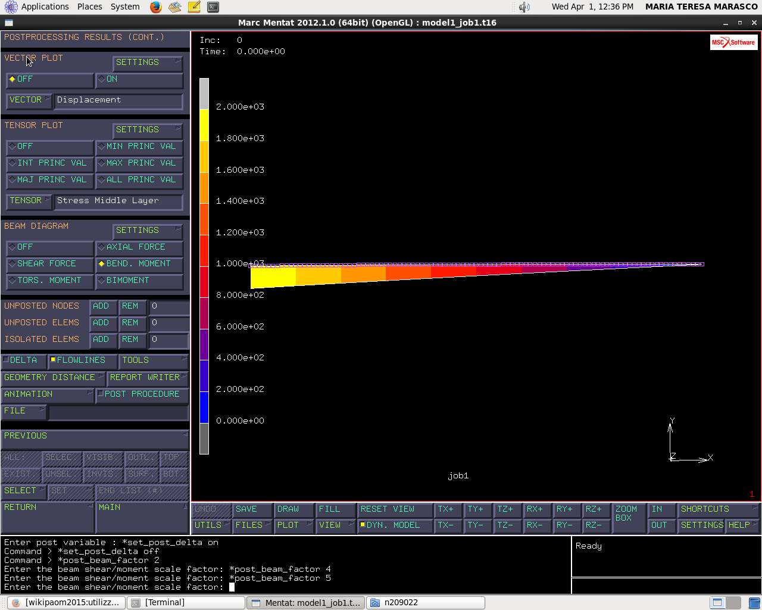Click ADD for UNPOSTED NODES
762x610 pixels.
pos(104,307)
